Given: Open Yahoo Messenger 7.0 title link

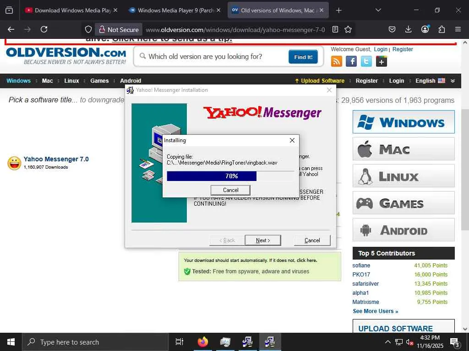Looking at the screenshot, I should click(x=56, y=159).
